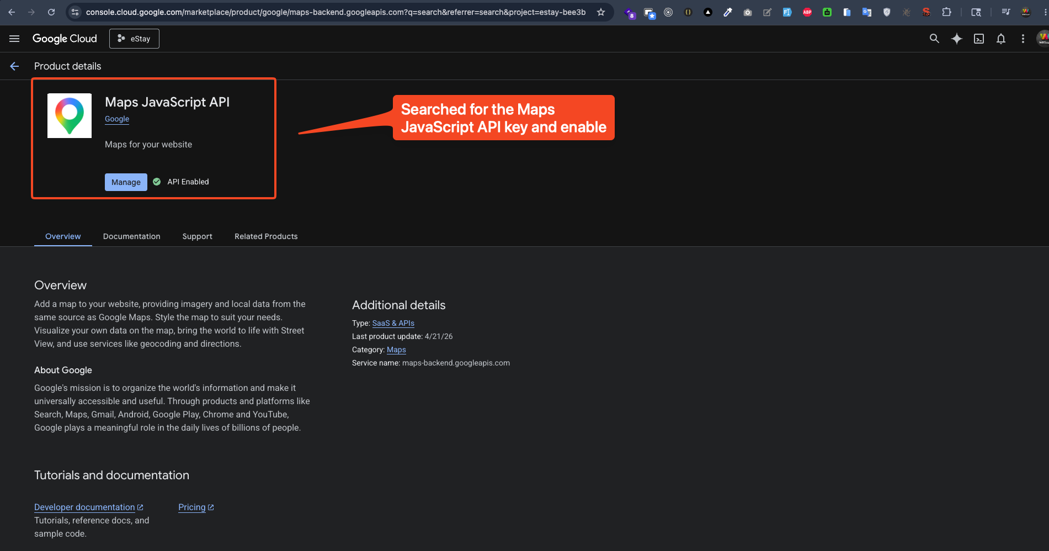Open the red SEO extension icon
This screenshot has width=1049, height=551.
click(926, 12)
